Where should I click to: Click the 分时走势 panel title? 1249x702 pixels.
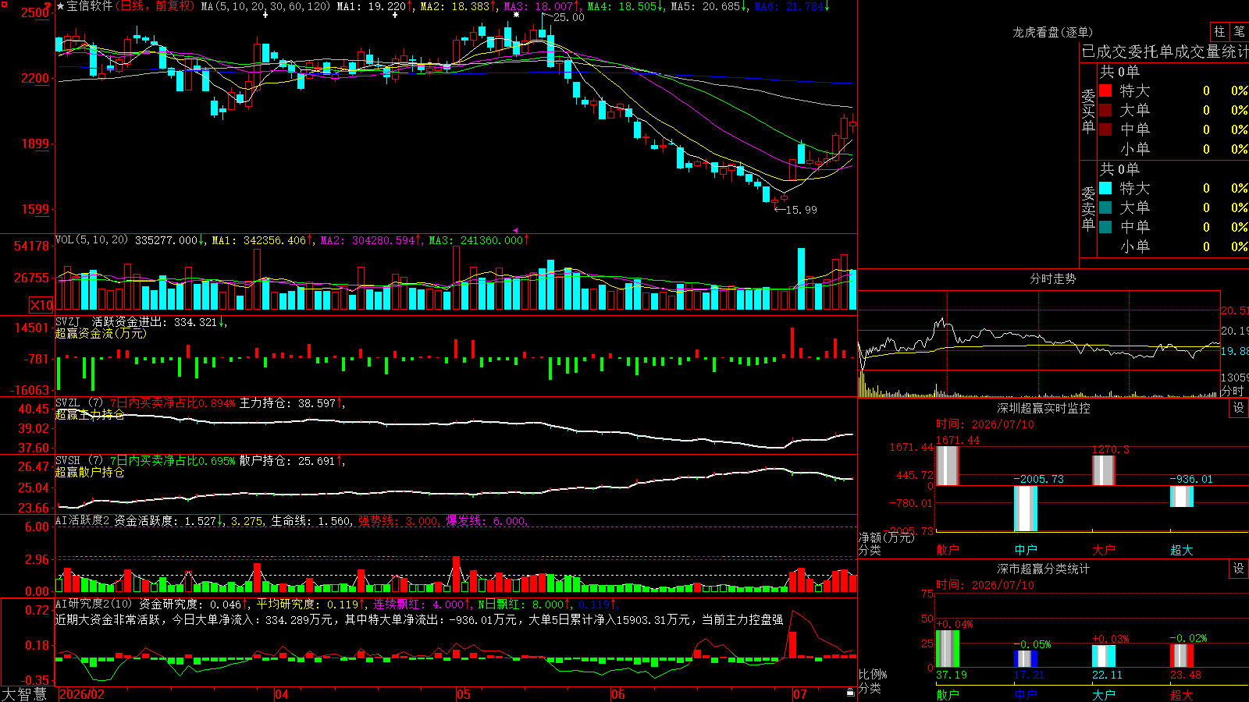[1052, 278]
